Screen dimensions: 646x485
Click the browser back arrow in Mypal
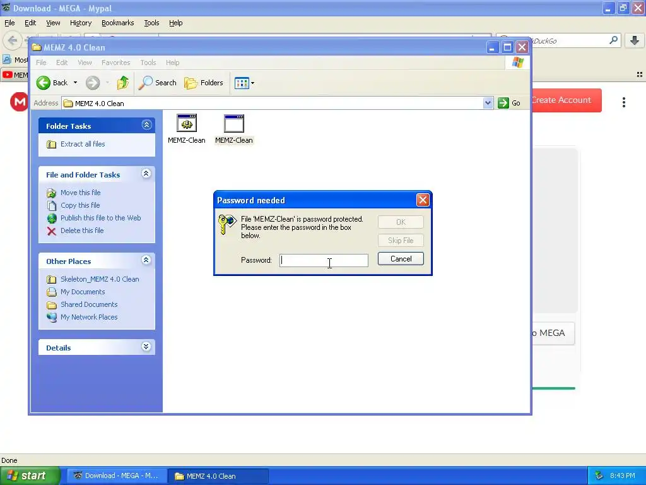(x=13, y=40)
